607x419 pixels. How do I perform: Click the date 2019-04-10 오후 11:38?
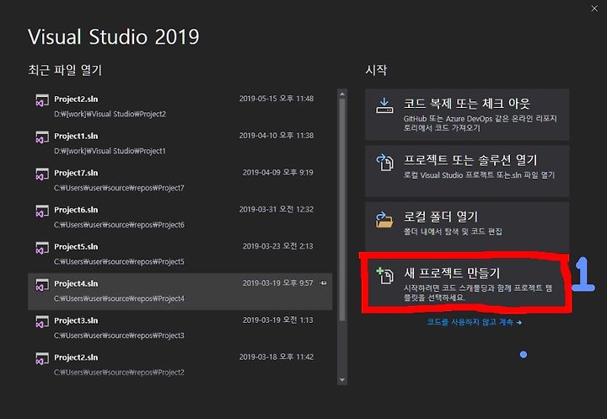coord(277,136)
